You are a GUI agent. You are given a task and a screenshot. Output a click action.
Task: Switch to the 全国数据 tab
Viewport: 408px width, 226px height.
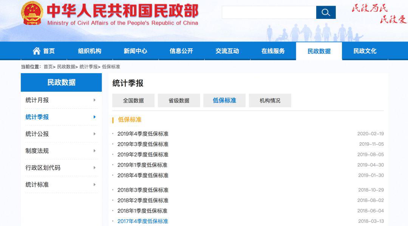click(133, 100)
